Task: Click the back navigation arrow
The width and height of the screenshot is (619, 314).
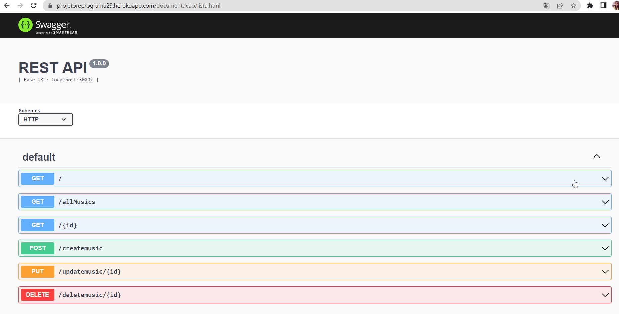Action: [7, 5]
